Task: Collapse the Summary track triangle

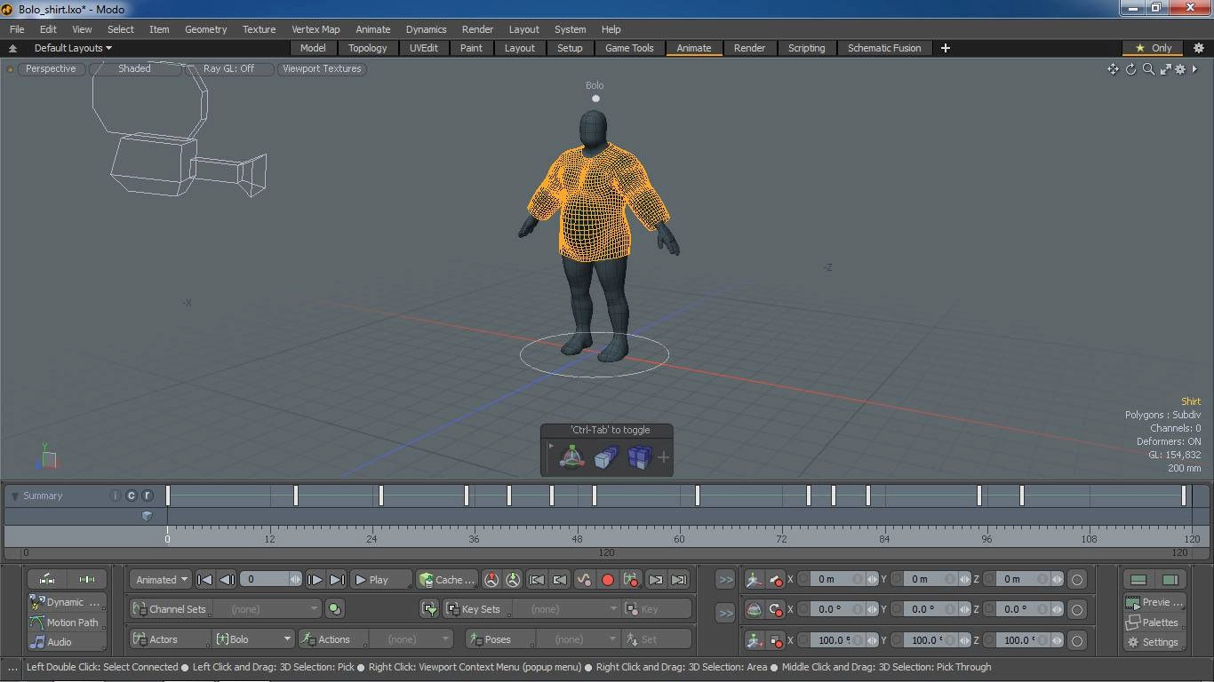Action: pos(15,496)
